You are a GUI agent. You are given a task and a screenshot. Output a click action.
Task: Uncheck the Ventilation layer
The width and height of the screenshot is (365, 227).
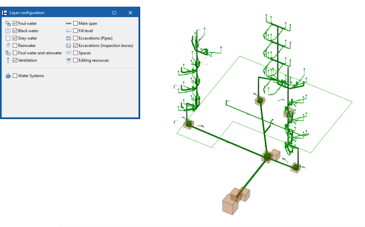[14, 60]
